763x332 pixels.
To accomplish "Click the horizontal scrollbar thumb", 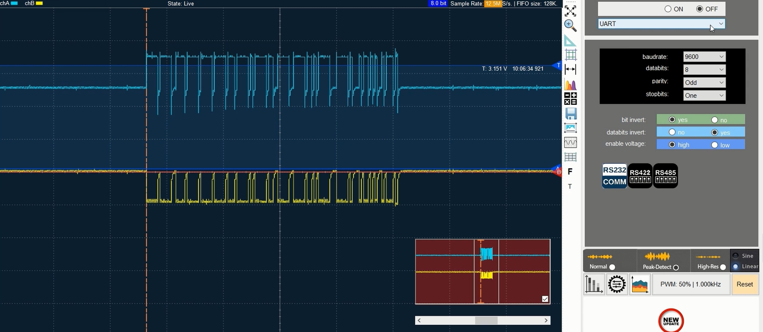I will pos(487,320).
